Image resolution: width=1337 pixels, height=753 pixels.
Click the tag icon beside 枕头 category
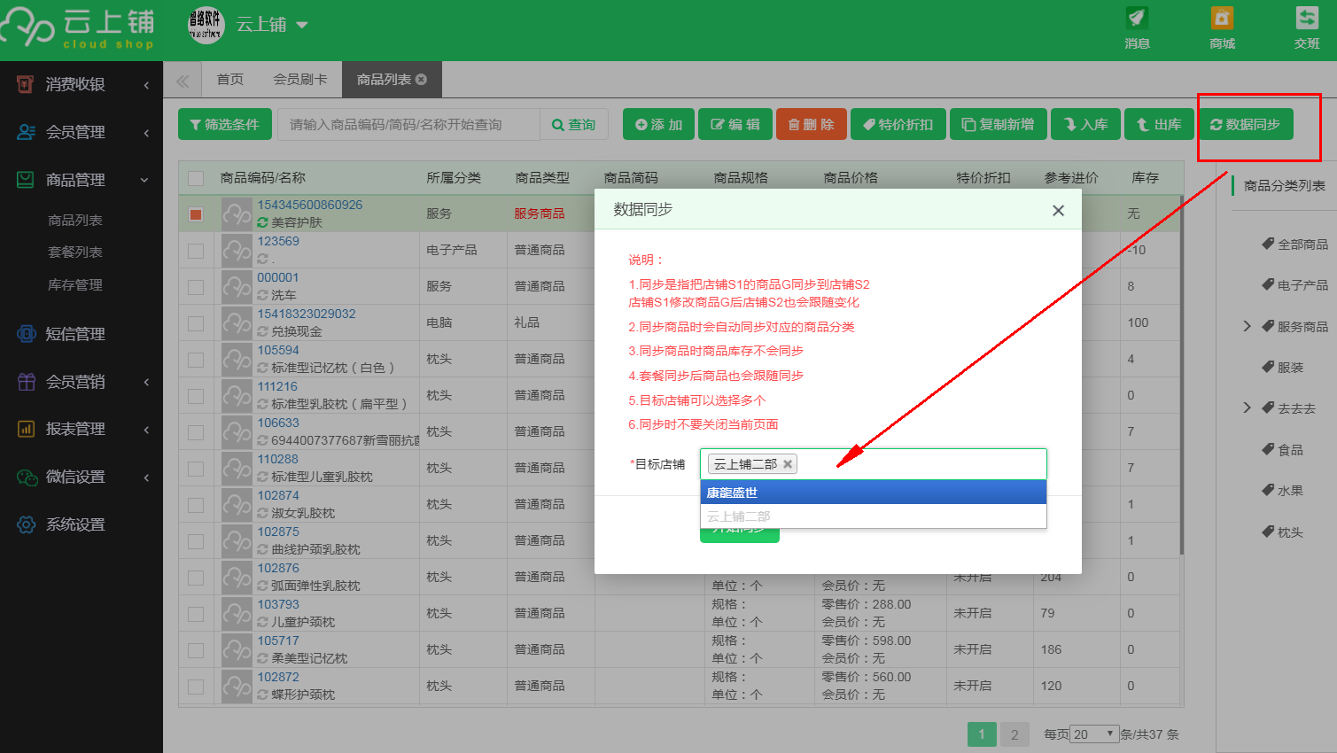point(1268,532)
